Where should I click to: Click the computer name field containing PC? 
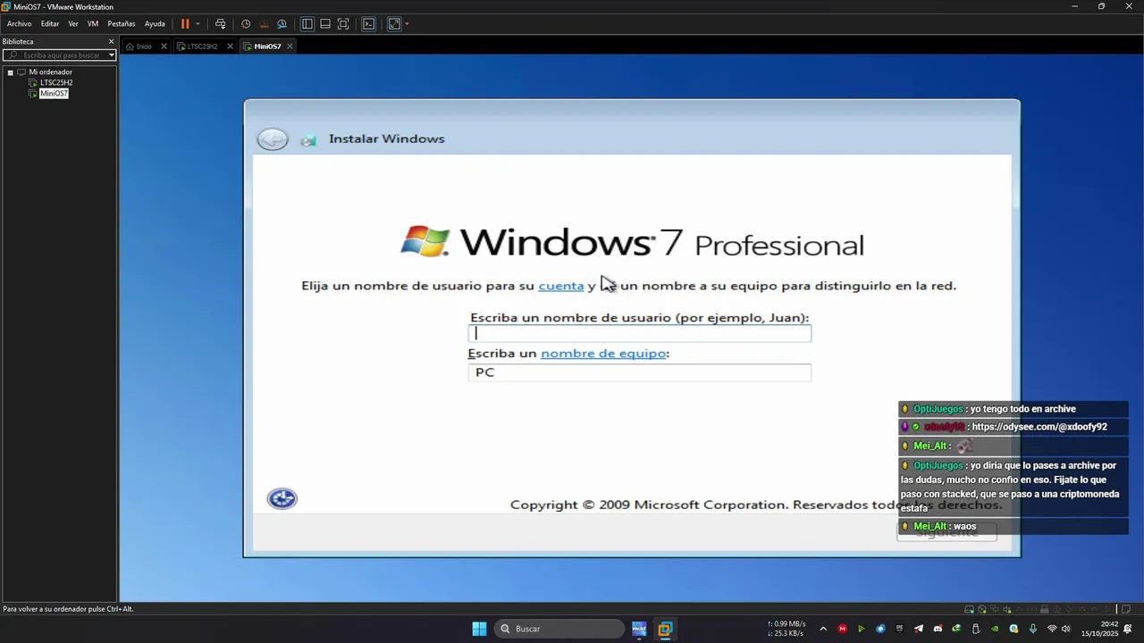[640, 372]
